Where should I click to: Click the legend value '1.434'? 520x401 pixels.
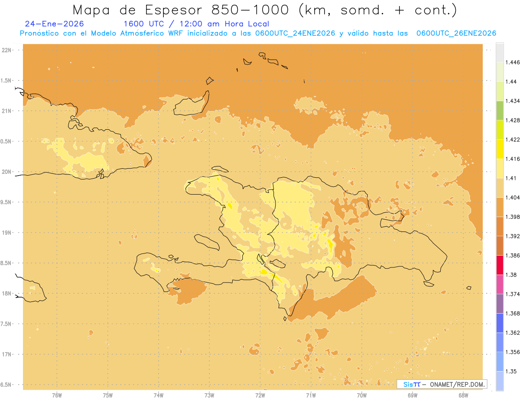[513, 101]
